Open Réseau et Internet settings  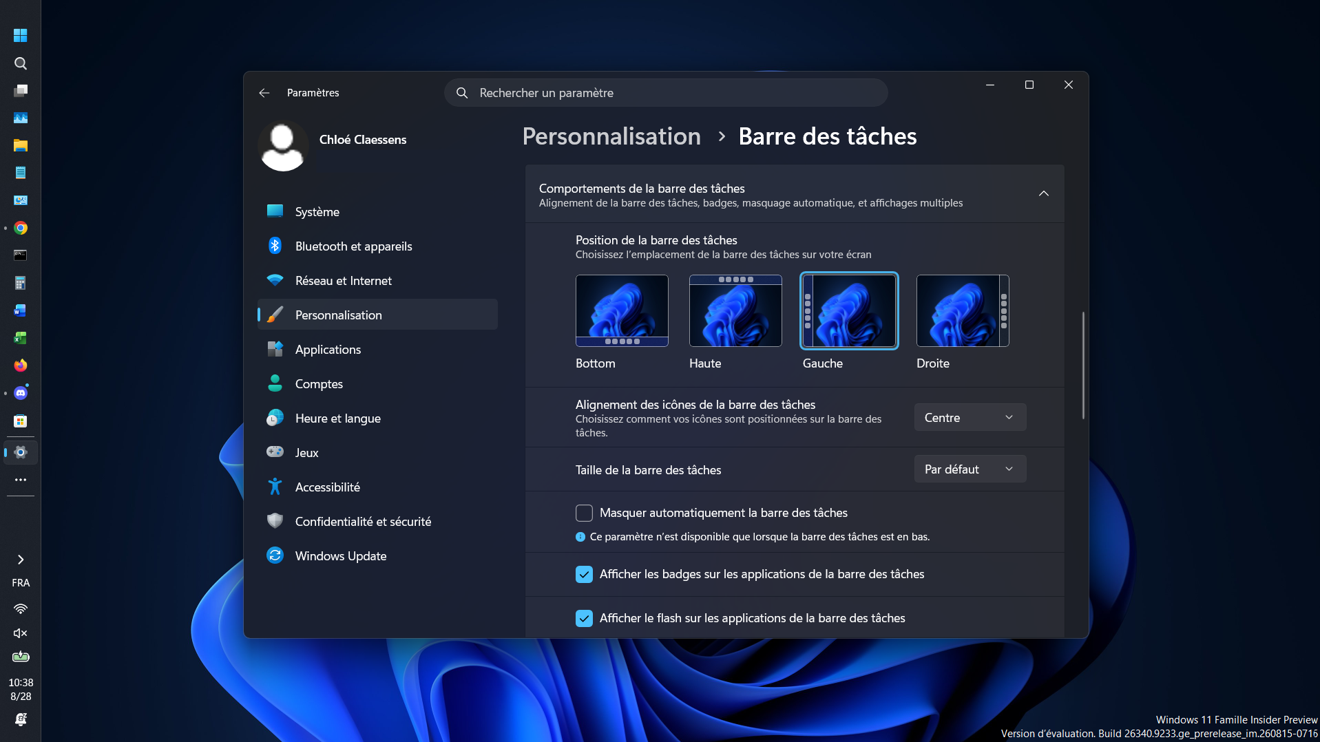click(x=377, y=280)
